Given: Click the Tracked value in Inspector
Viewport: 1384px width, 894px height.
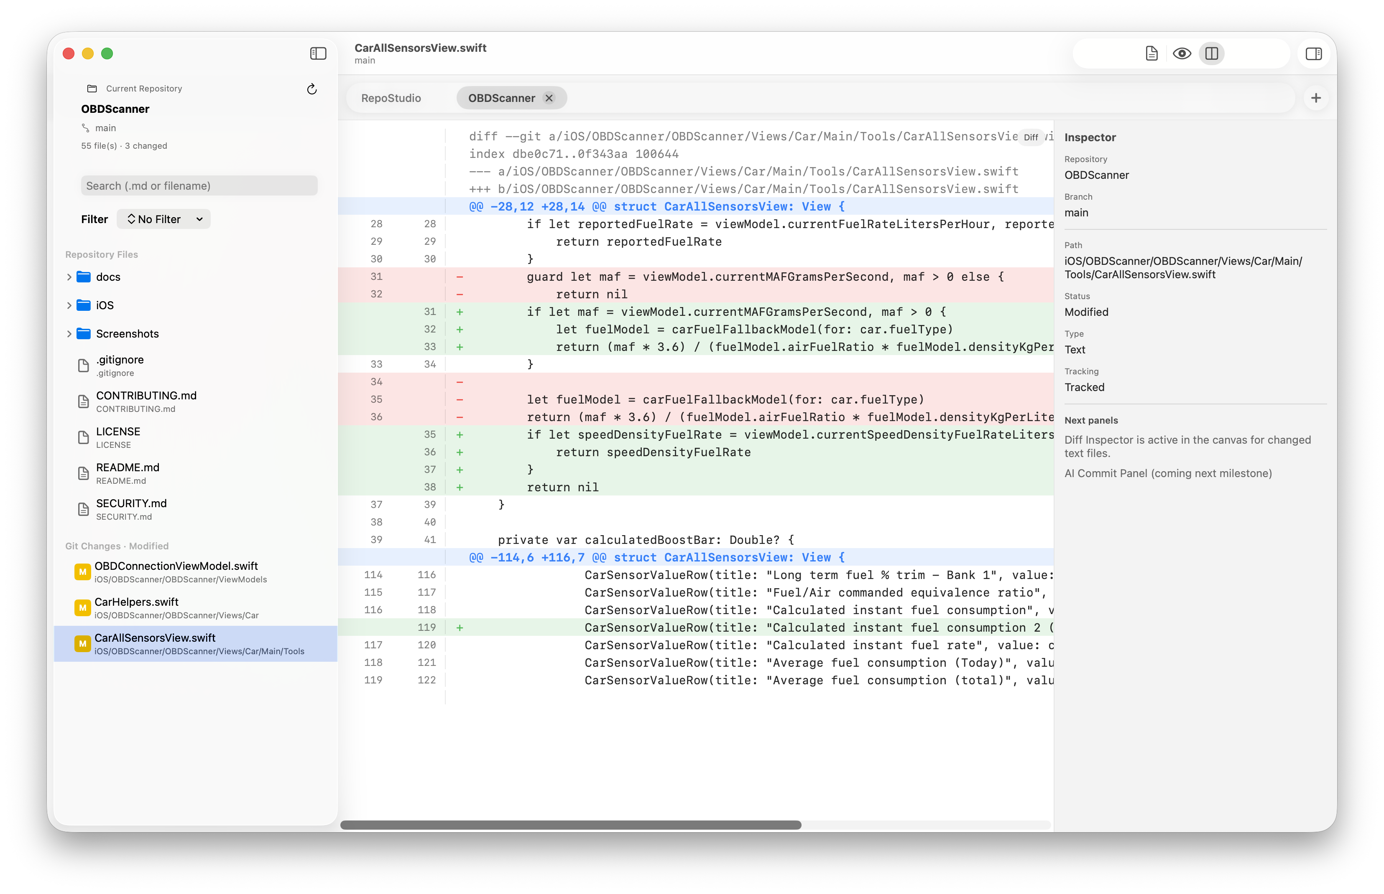Looking at the screenshot, I should pos(1084,387).
